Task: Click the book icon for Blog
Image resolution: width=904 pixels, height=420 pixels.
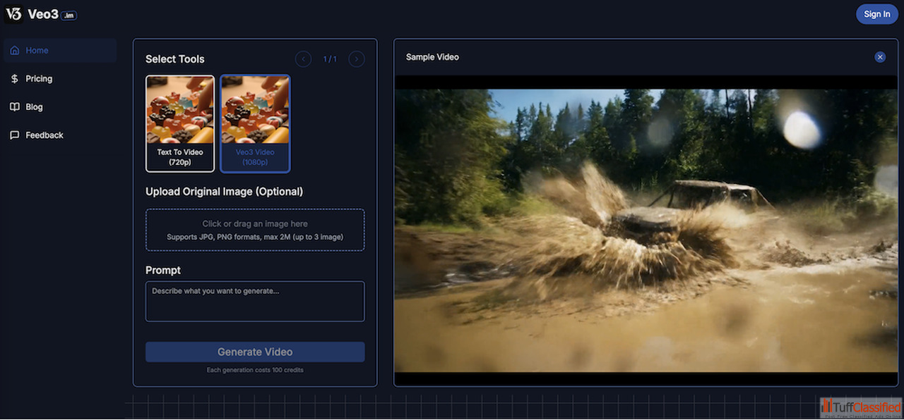Action: (15, 107)
